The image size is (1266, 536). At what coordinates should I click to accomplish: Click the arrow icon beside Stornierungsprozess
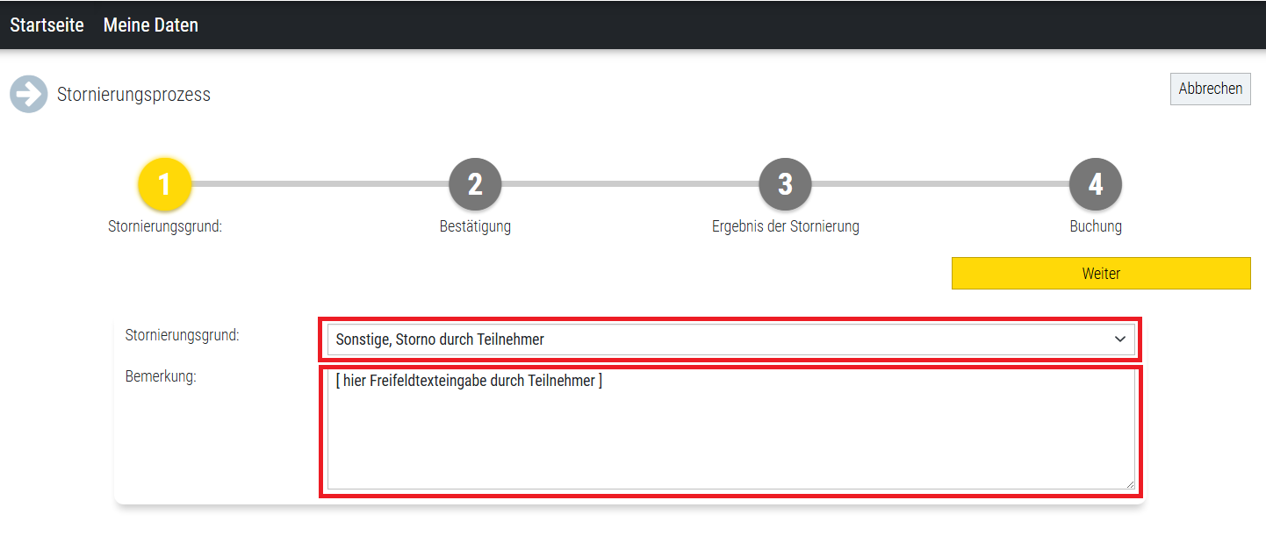[x=29, y=95]
